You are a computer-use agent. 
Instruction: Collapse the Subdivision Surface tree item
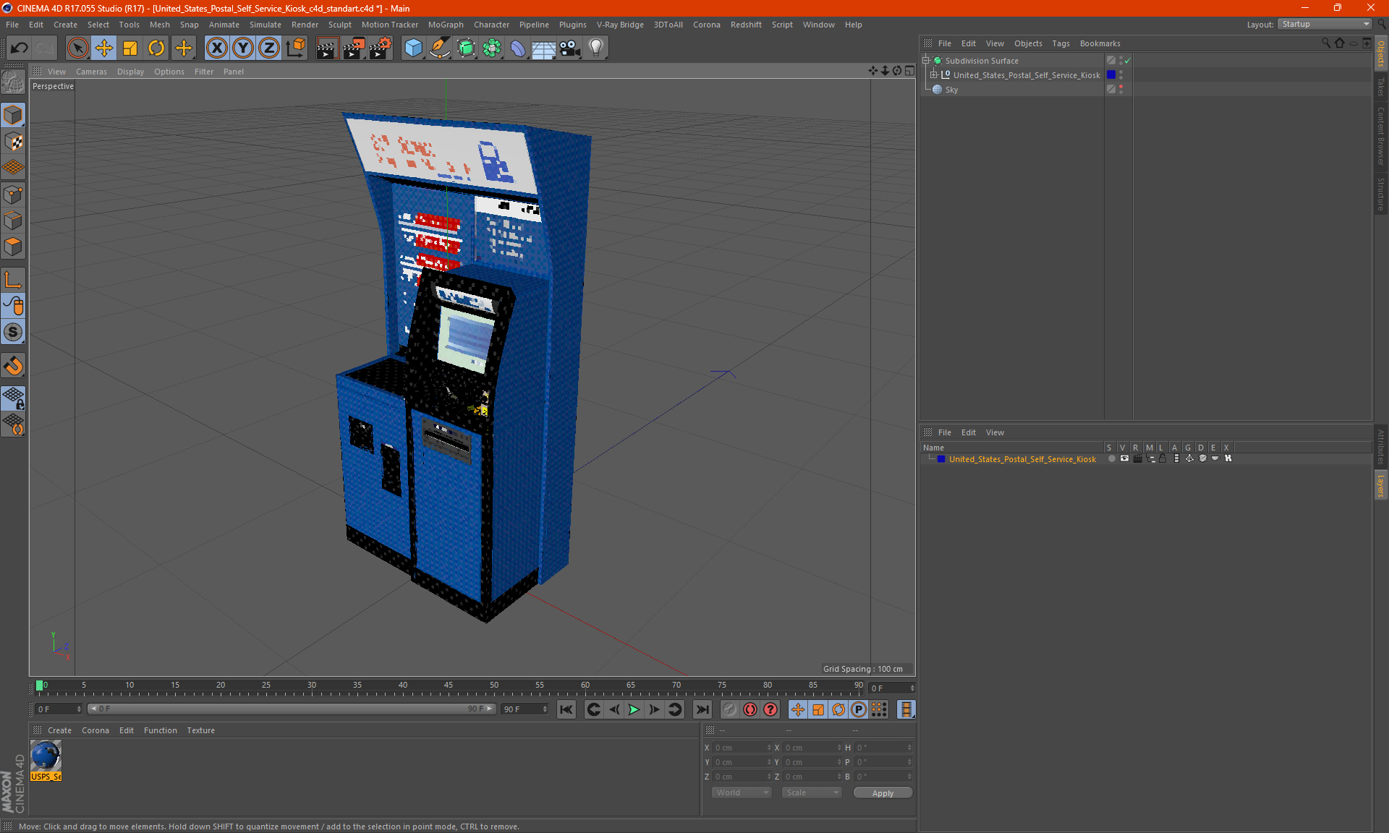[925, 60]
